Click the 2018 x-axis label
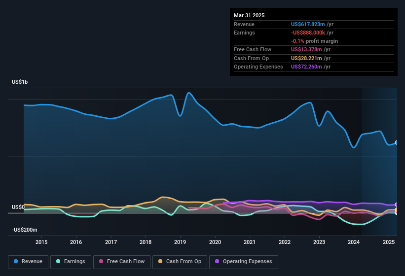The image size is (405, 276). 146,242
